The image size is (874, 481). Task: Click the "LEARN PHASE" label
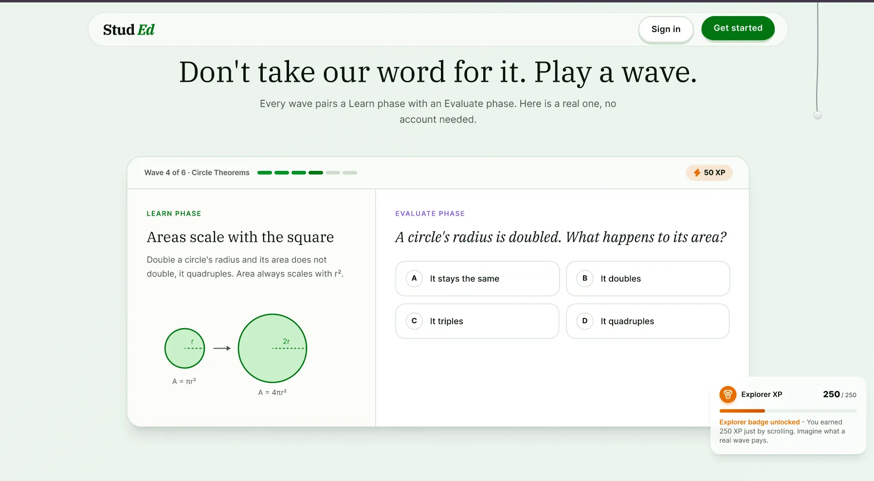174,214
